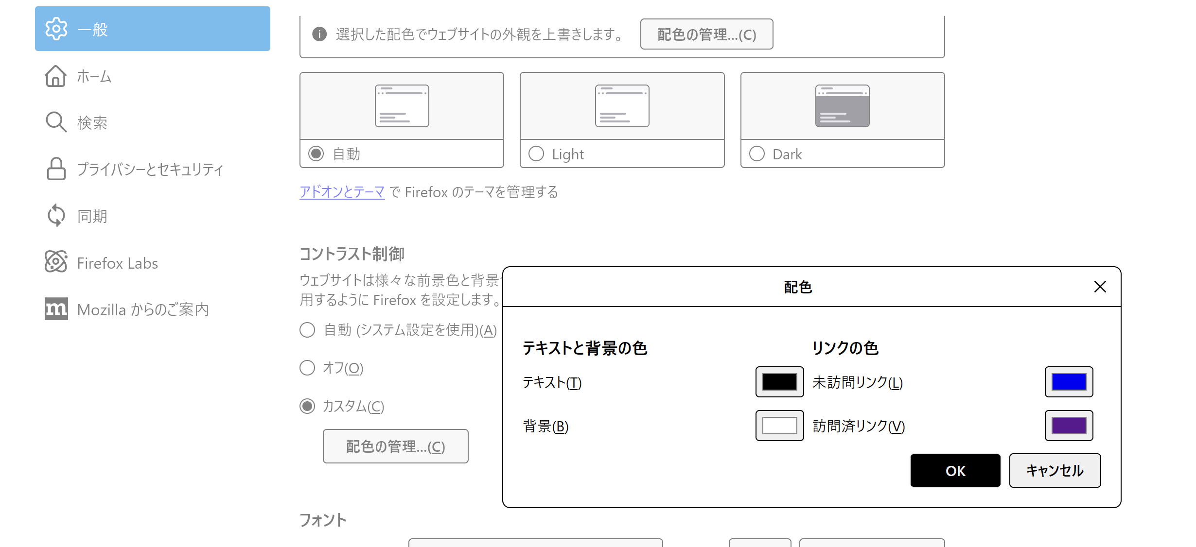Screen dimensions: 1196x547
Task: Open the unvisited link blue color swatch
Action: point(1069,382)
